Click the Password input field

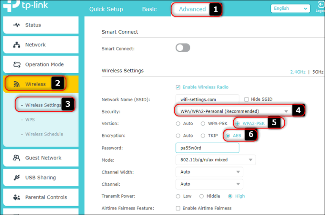(x=207, y=148)
